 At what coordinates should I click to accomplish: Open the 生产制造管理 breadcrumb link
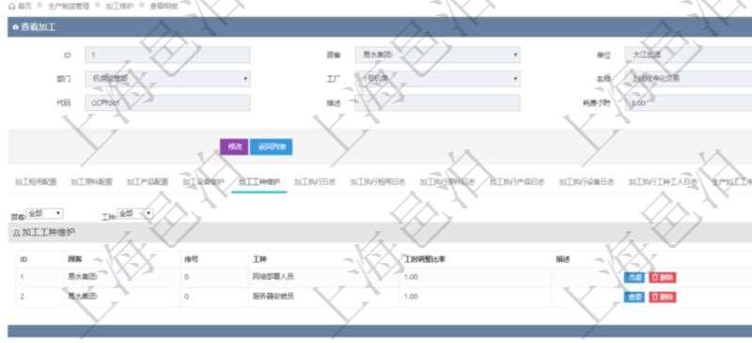pos(69,7)
